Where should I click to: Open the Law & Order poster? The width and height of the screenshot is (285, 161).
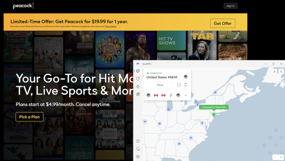click(x=79, y=42)
